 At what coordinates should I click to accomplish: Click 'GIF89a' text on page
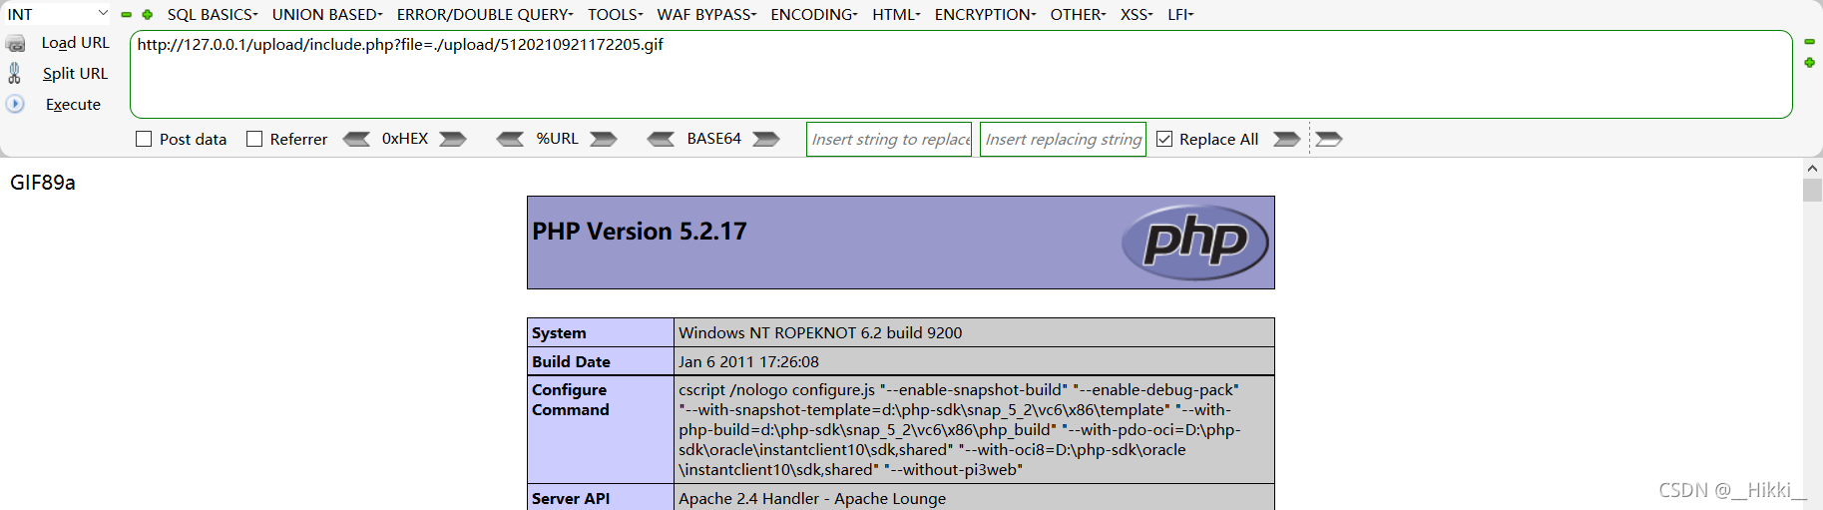(x=43, y=183)
